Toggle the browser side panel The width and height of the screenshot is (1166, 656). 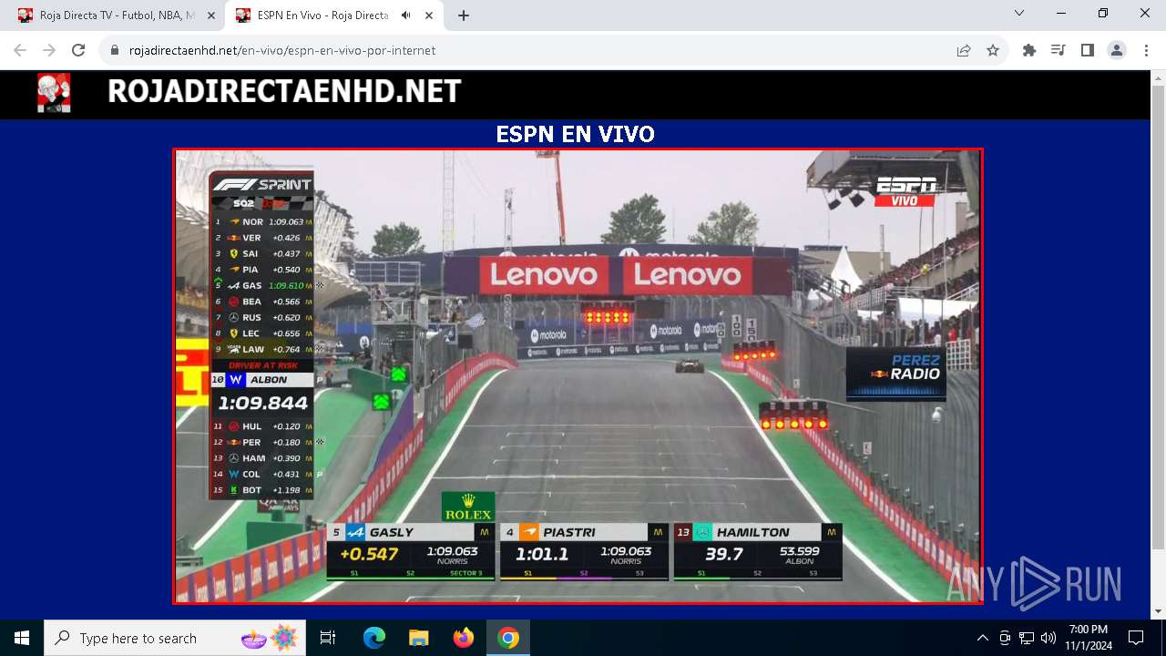click(1088, 50)
